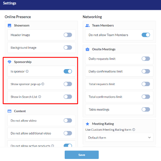Click info icon beside Show in Search List
Viewport: 161px width, 161px height.
tap(39, 97)
